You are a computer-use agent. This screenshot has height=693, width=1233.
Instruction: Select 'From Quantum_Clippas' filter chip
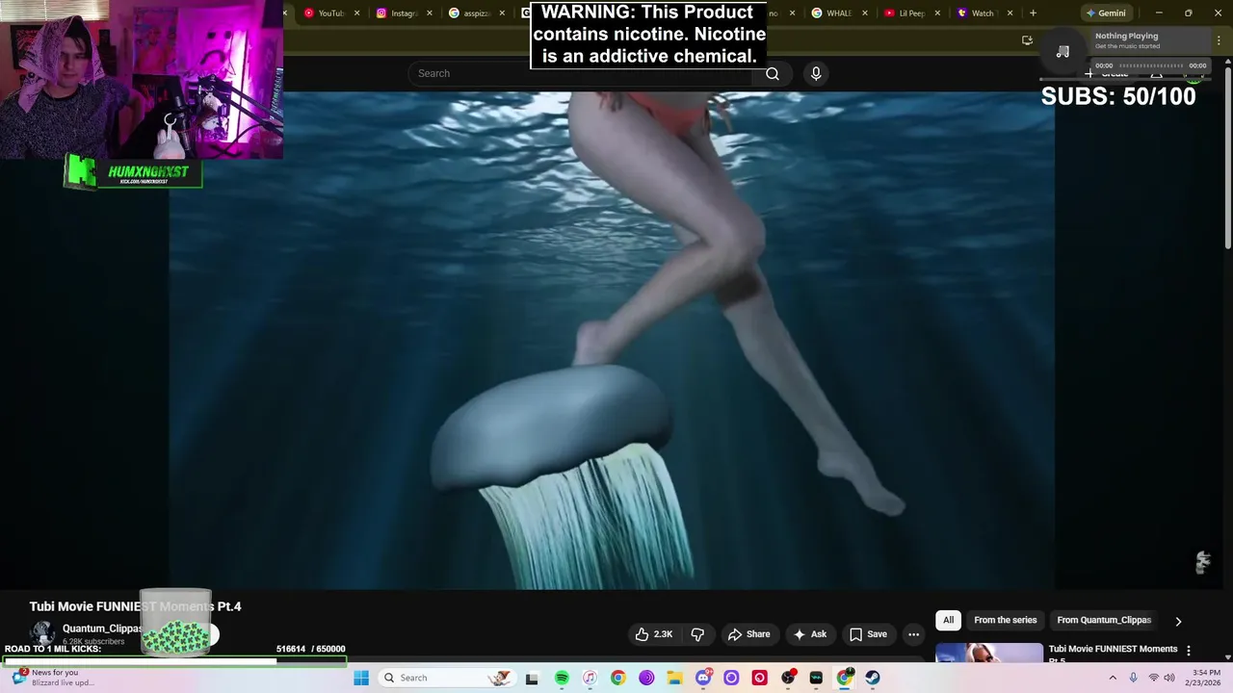pyautogui.click(x=1104, y=620)
